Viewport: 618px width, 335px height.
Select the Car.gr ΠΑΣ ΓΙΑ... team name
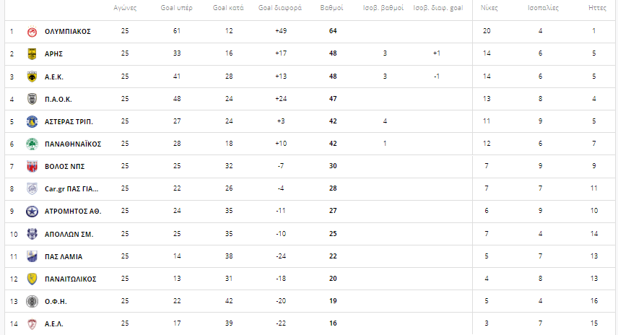point(71,189)
